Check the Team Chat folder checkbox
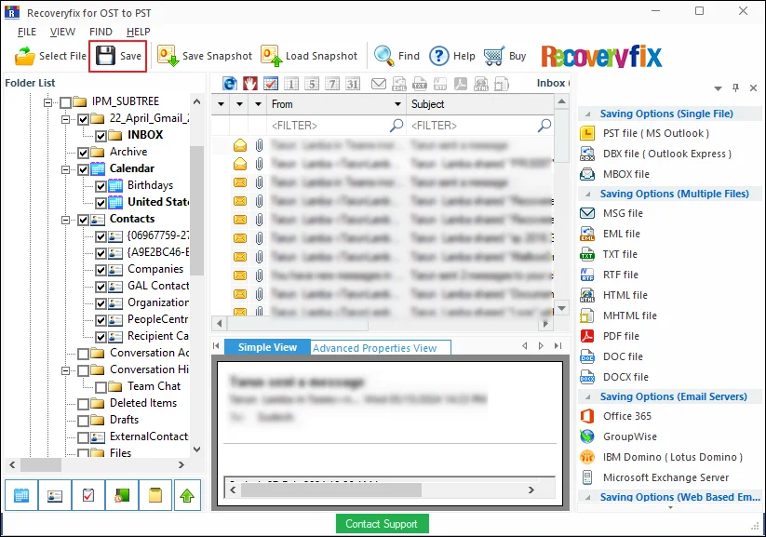Viewport: 766px width, 537px height. coord(101,387)
